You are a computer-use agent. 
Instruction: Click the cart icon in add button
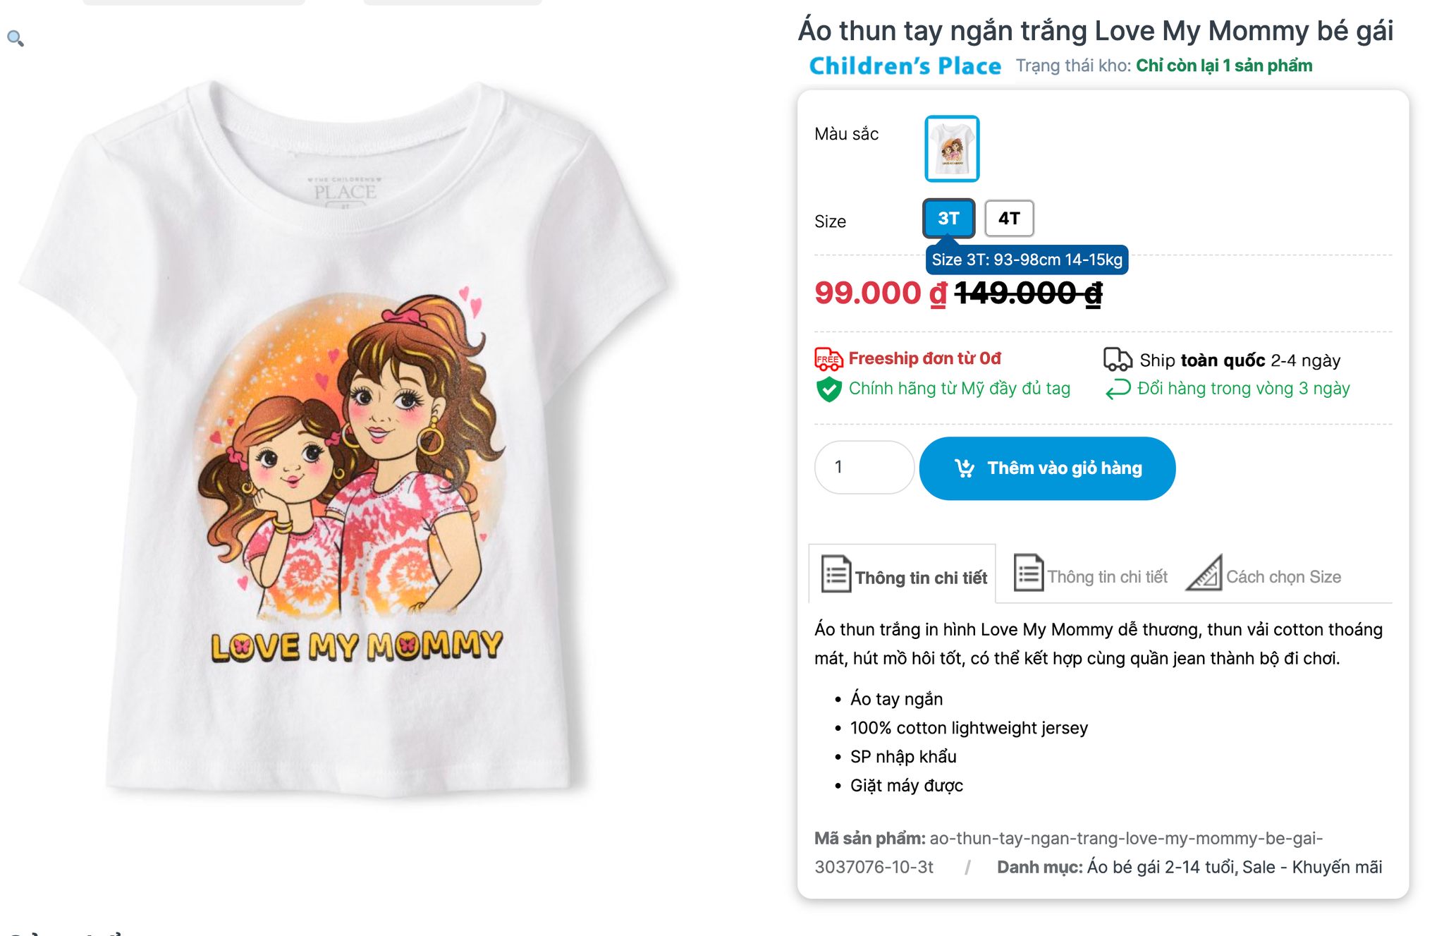click(964, 468)
